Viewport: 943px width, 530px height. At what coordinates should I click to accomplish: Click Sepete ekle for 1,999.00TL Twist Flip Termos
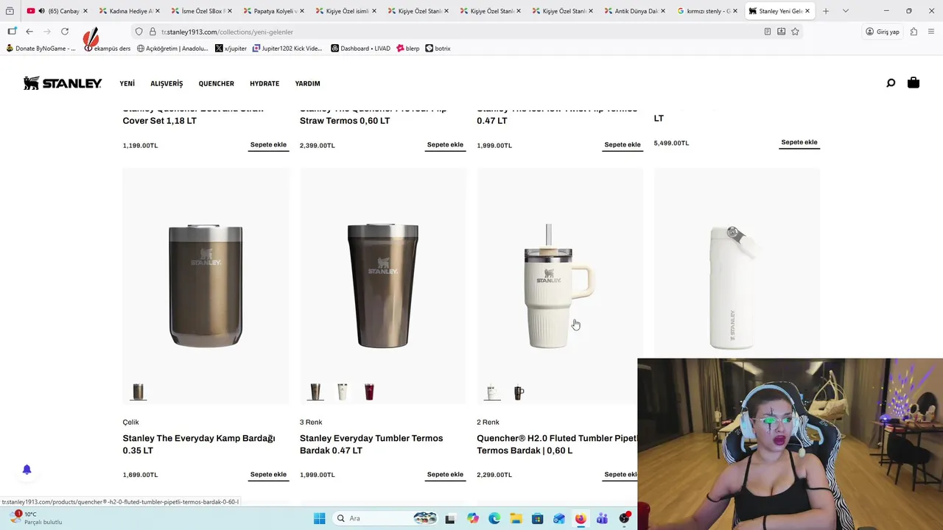623,145
